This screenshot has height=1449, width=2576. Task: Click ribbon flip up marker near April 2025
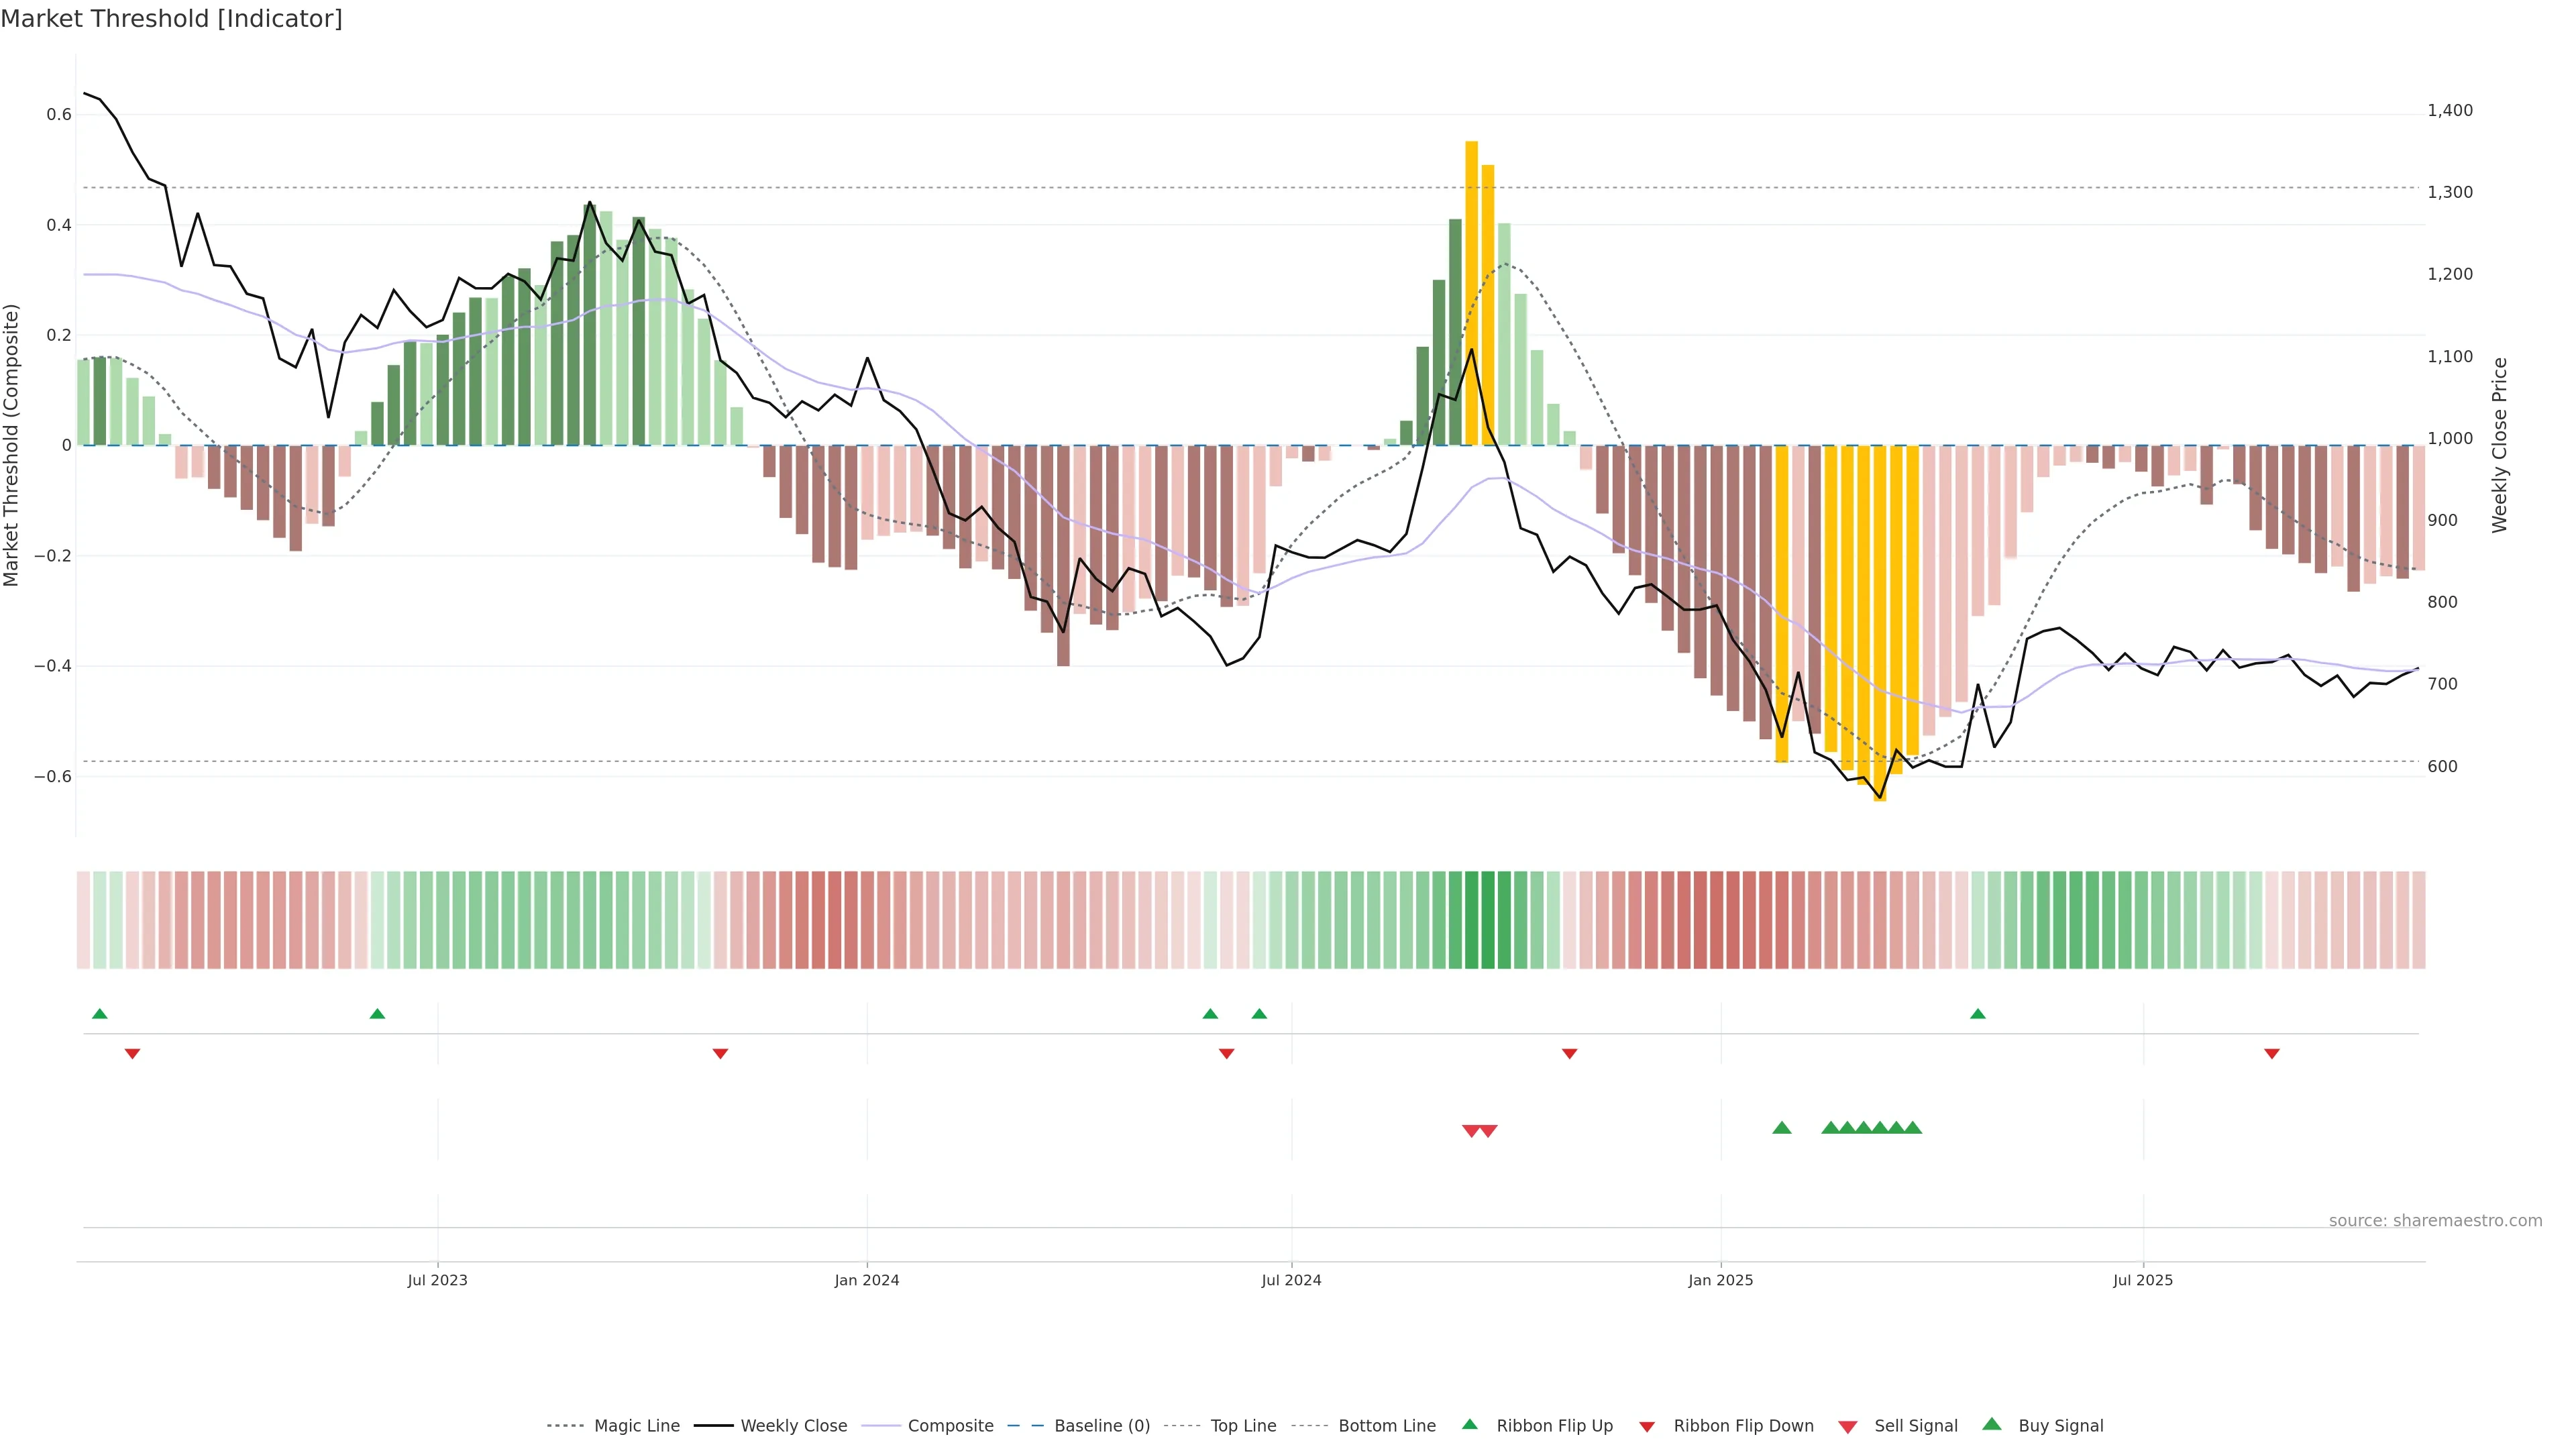click(x=1978, y=1014)
